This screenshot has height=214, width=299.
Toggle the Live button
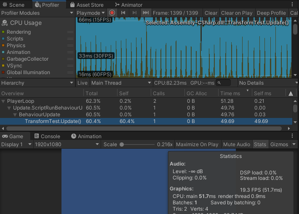point(83,83)
